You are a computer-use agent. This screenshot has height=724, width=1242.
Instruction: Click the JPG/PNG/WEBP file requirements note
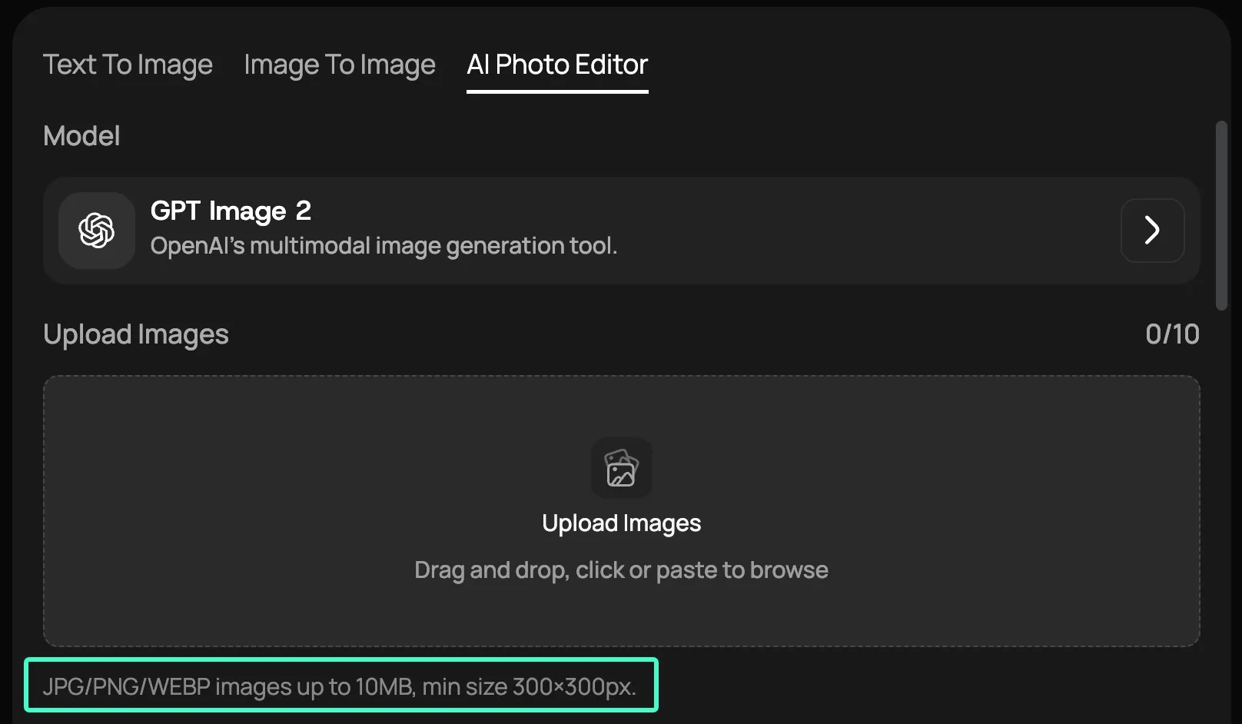coord(340,686)
